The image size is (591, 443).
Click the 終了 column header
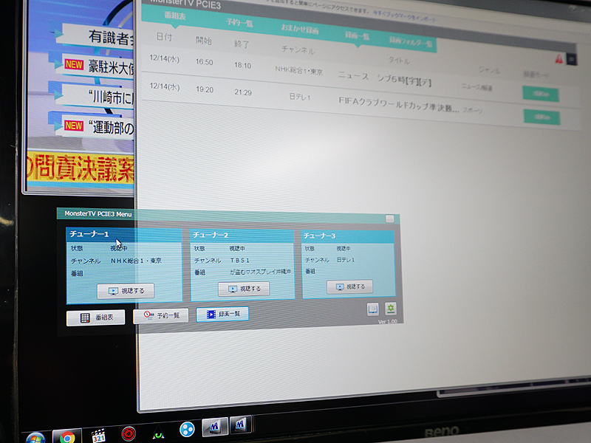[242, 44]
